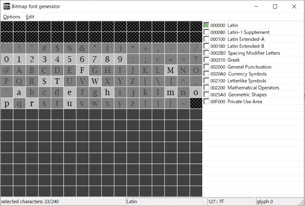Check the Greek checkbox
The image size is (305, 206).
pos(206,60)
